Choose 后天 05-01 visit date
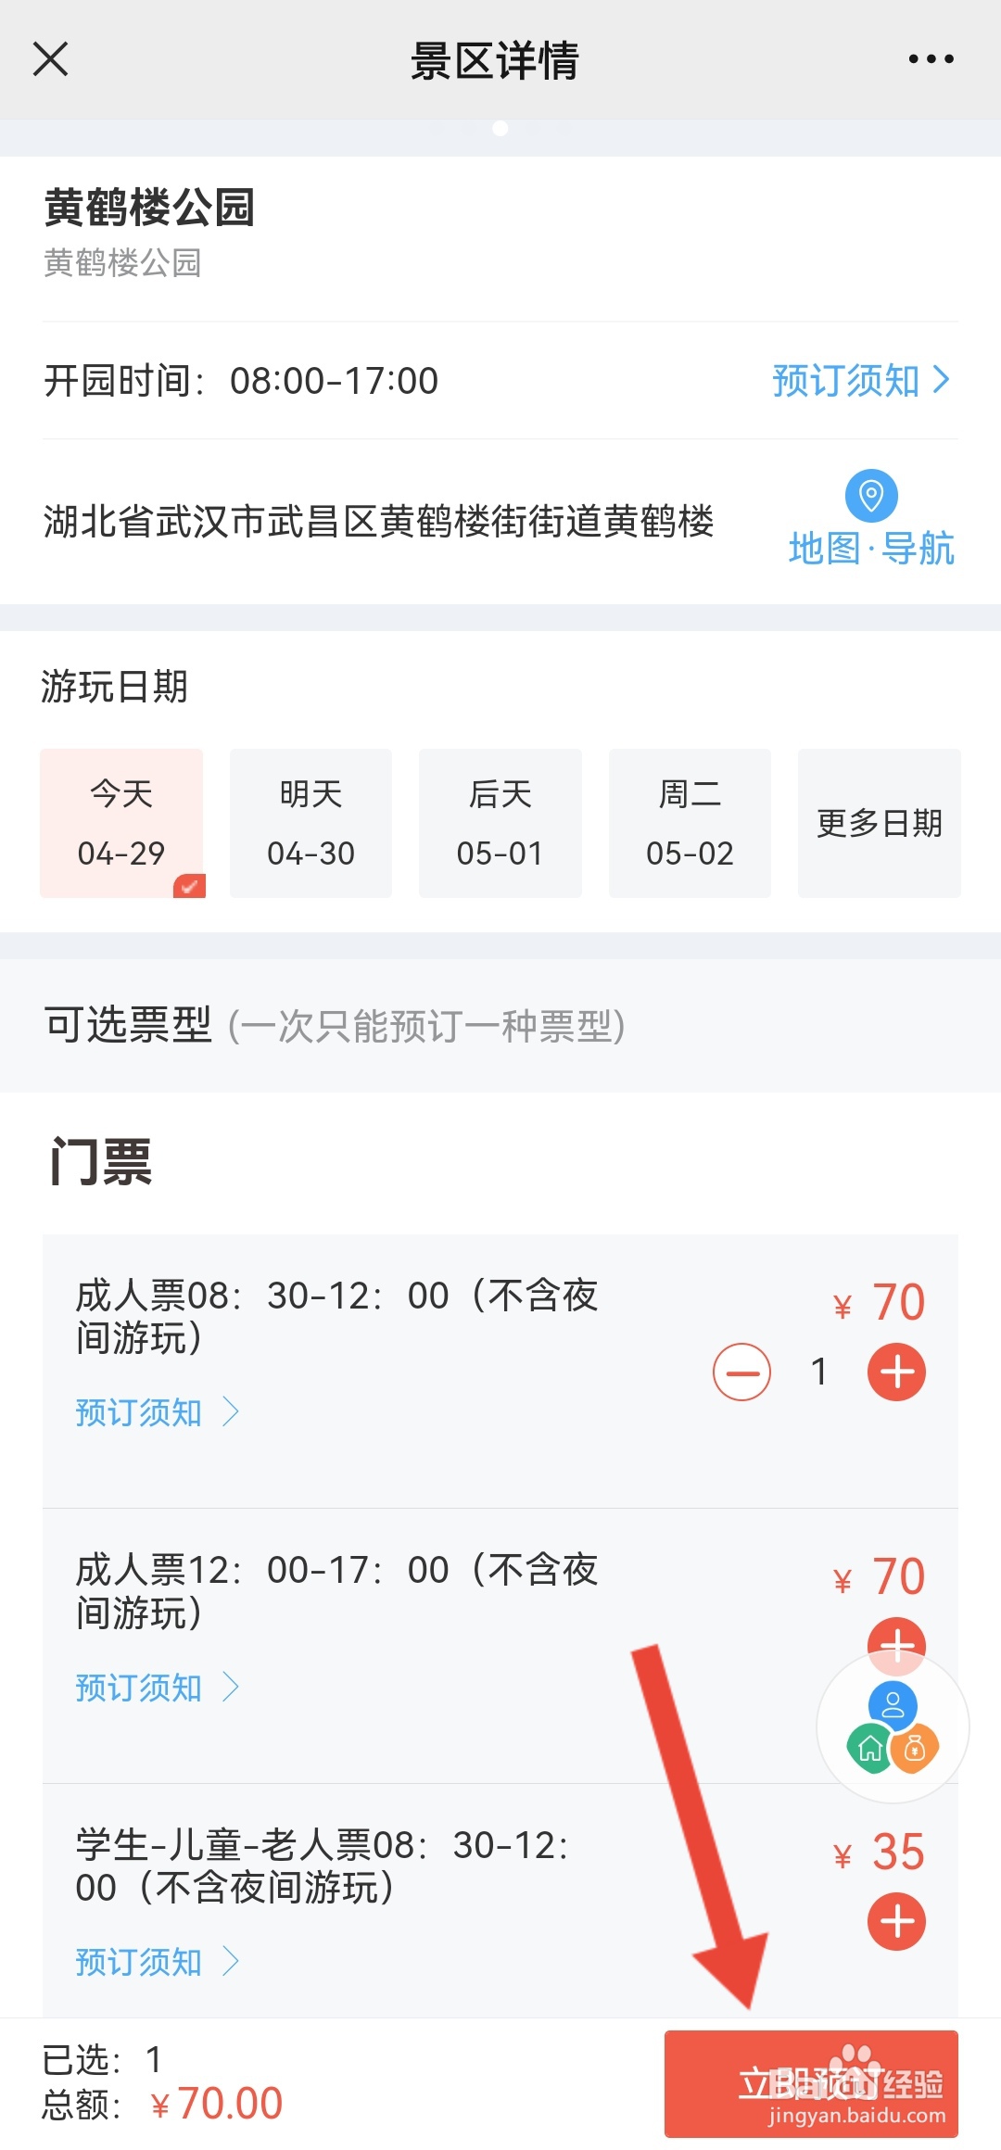The image size is (1001, 2150). click(x=500, y=823)
